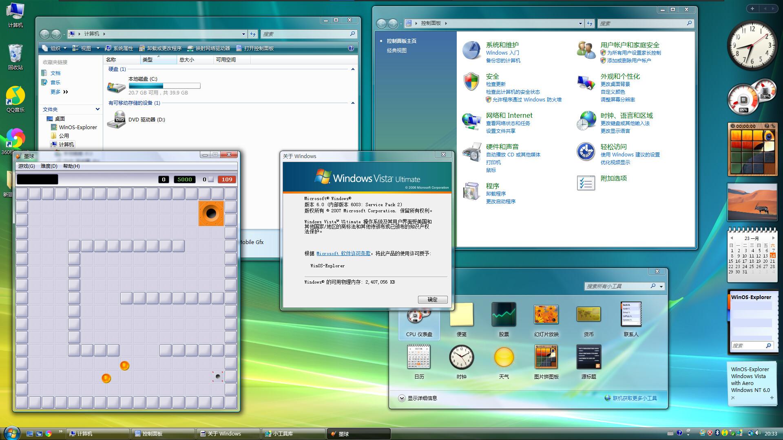Viewport: 783px width, 440px height.
Task: Select the 联系人 gadget
Action: 630,315
